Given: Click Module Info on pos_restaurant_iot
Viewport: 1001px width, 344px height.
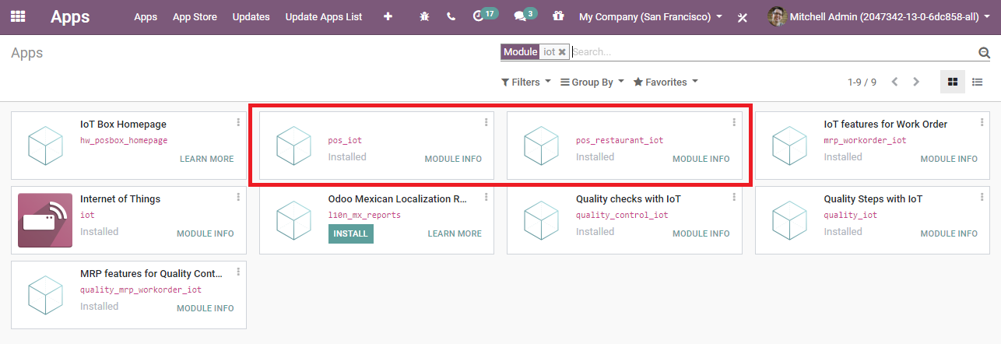Looking at the screenshot, I should (701, 159).
